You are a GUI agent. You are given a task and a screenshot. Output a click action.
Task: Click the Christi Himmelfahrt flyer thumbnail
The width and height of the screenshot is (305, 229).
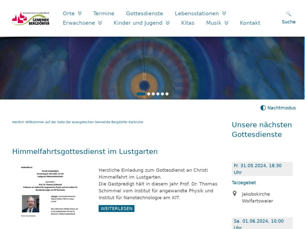(x=50, y=191)
